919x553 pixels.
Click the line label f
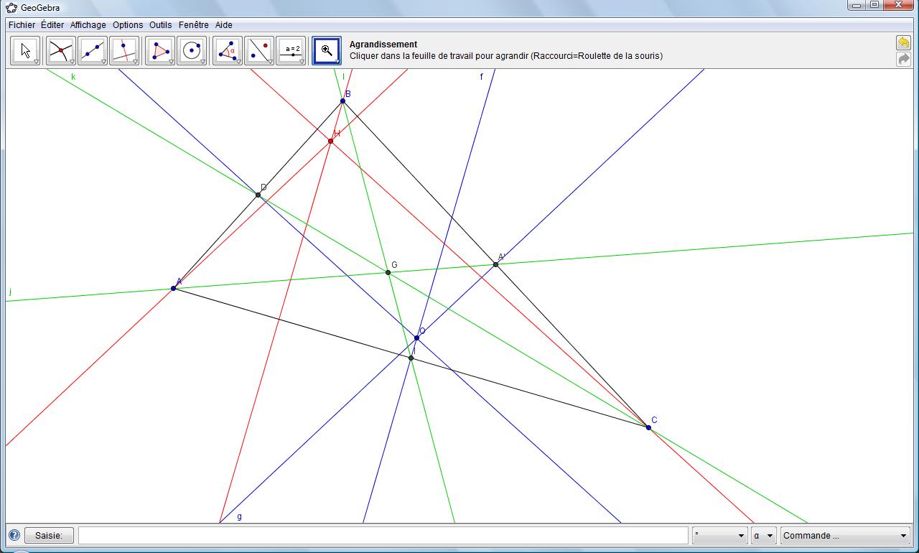(482, 77)
